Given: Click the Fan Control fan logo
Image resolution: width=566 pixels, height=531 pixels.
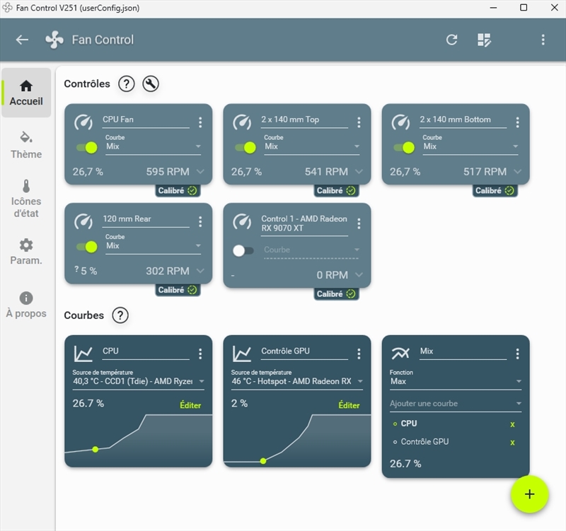Looking at the screenshot, I should coord(54,40).
